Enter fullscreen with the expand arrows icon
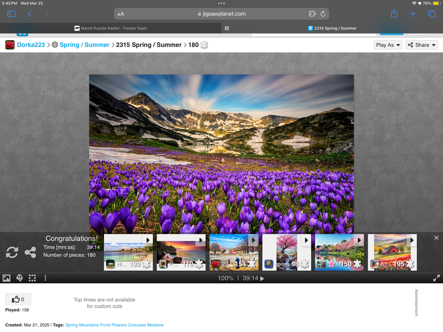 click(x=436, y=278)
